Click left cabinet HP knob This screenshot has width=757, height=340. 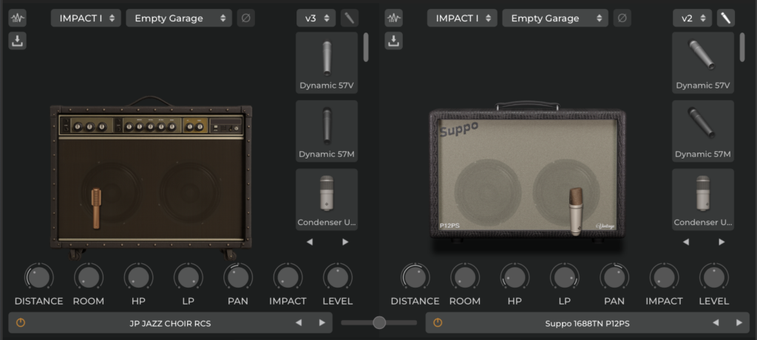(x=138, y=277)
